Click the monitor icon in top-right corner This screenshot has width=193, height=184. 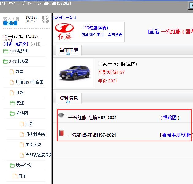tap(191, 6)
